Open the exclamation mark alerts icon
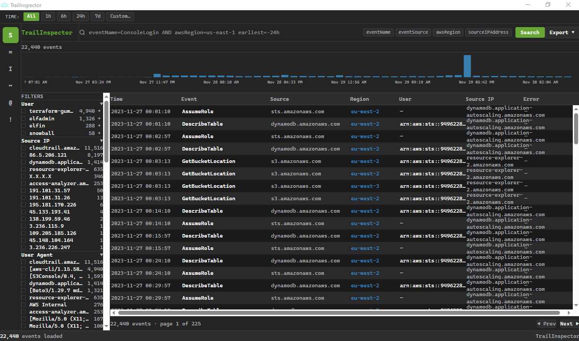The image size is (579, 341). pyautogui.click(x=11, y=119)
